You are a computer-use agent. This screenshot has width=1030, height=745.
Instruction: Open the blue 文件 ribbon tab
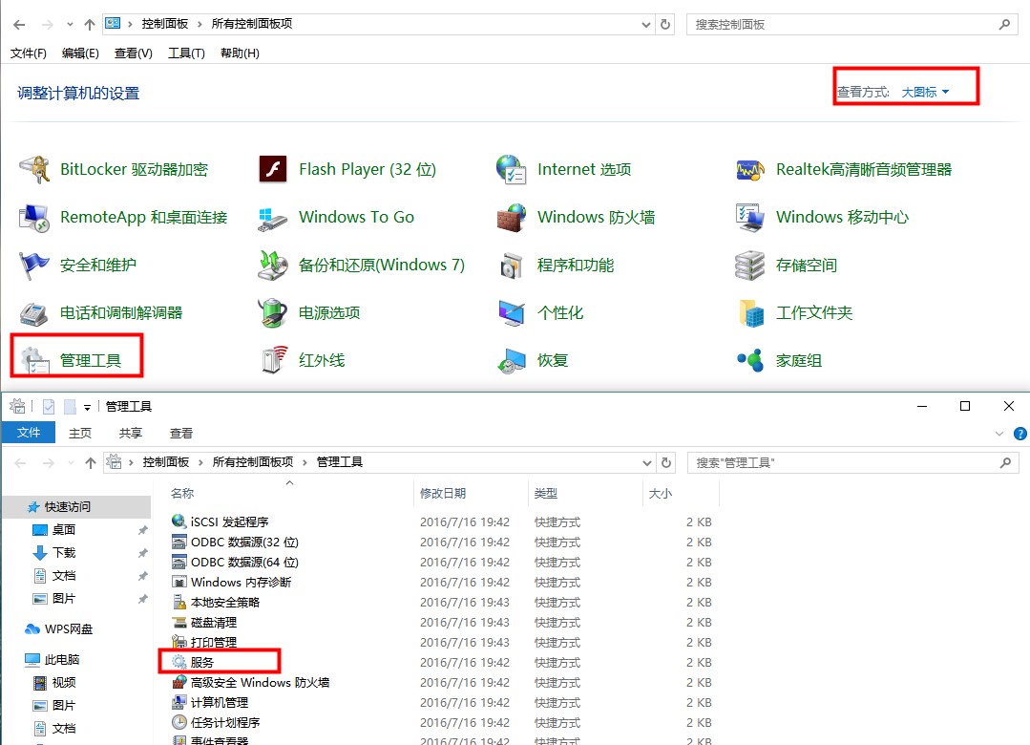(x=29, y=433)
